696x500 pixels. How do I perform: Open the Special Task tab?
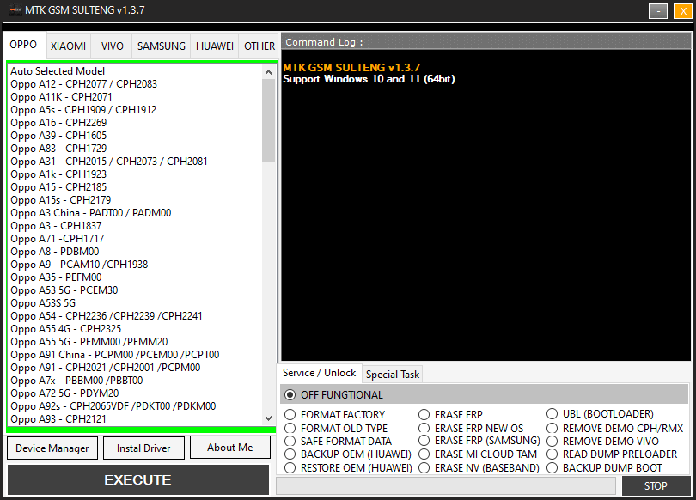pos(393,375)
